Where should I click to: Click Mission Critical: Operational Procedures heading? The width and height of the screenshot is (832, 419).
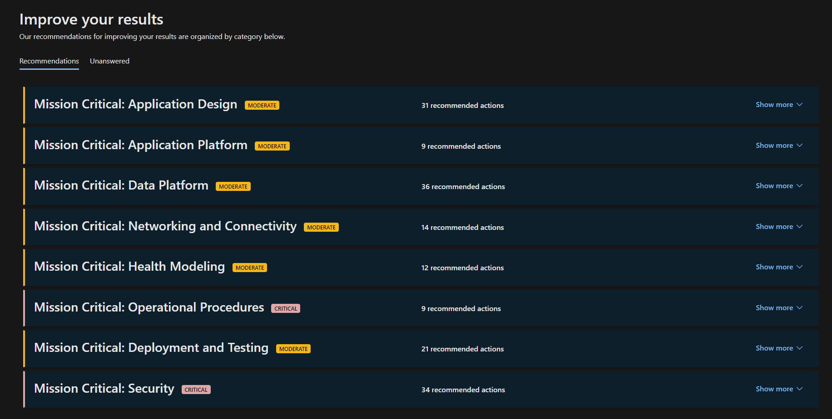(149, 307)
